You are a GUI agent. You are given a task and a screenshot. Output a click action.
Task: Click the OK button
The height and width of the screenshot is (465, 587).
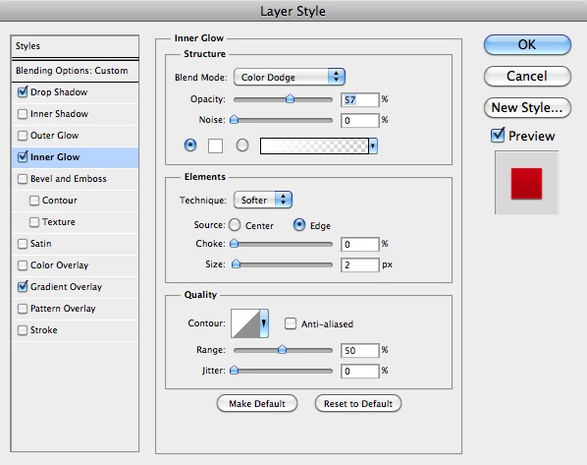pyautogui.click(x=527, y=44)
